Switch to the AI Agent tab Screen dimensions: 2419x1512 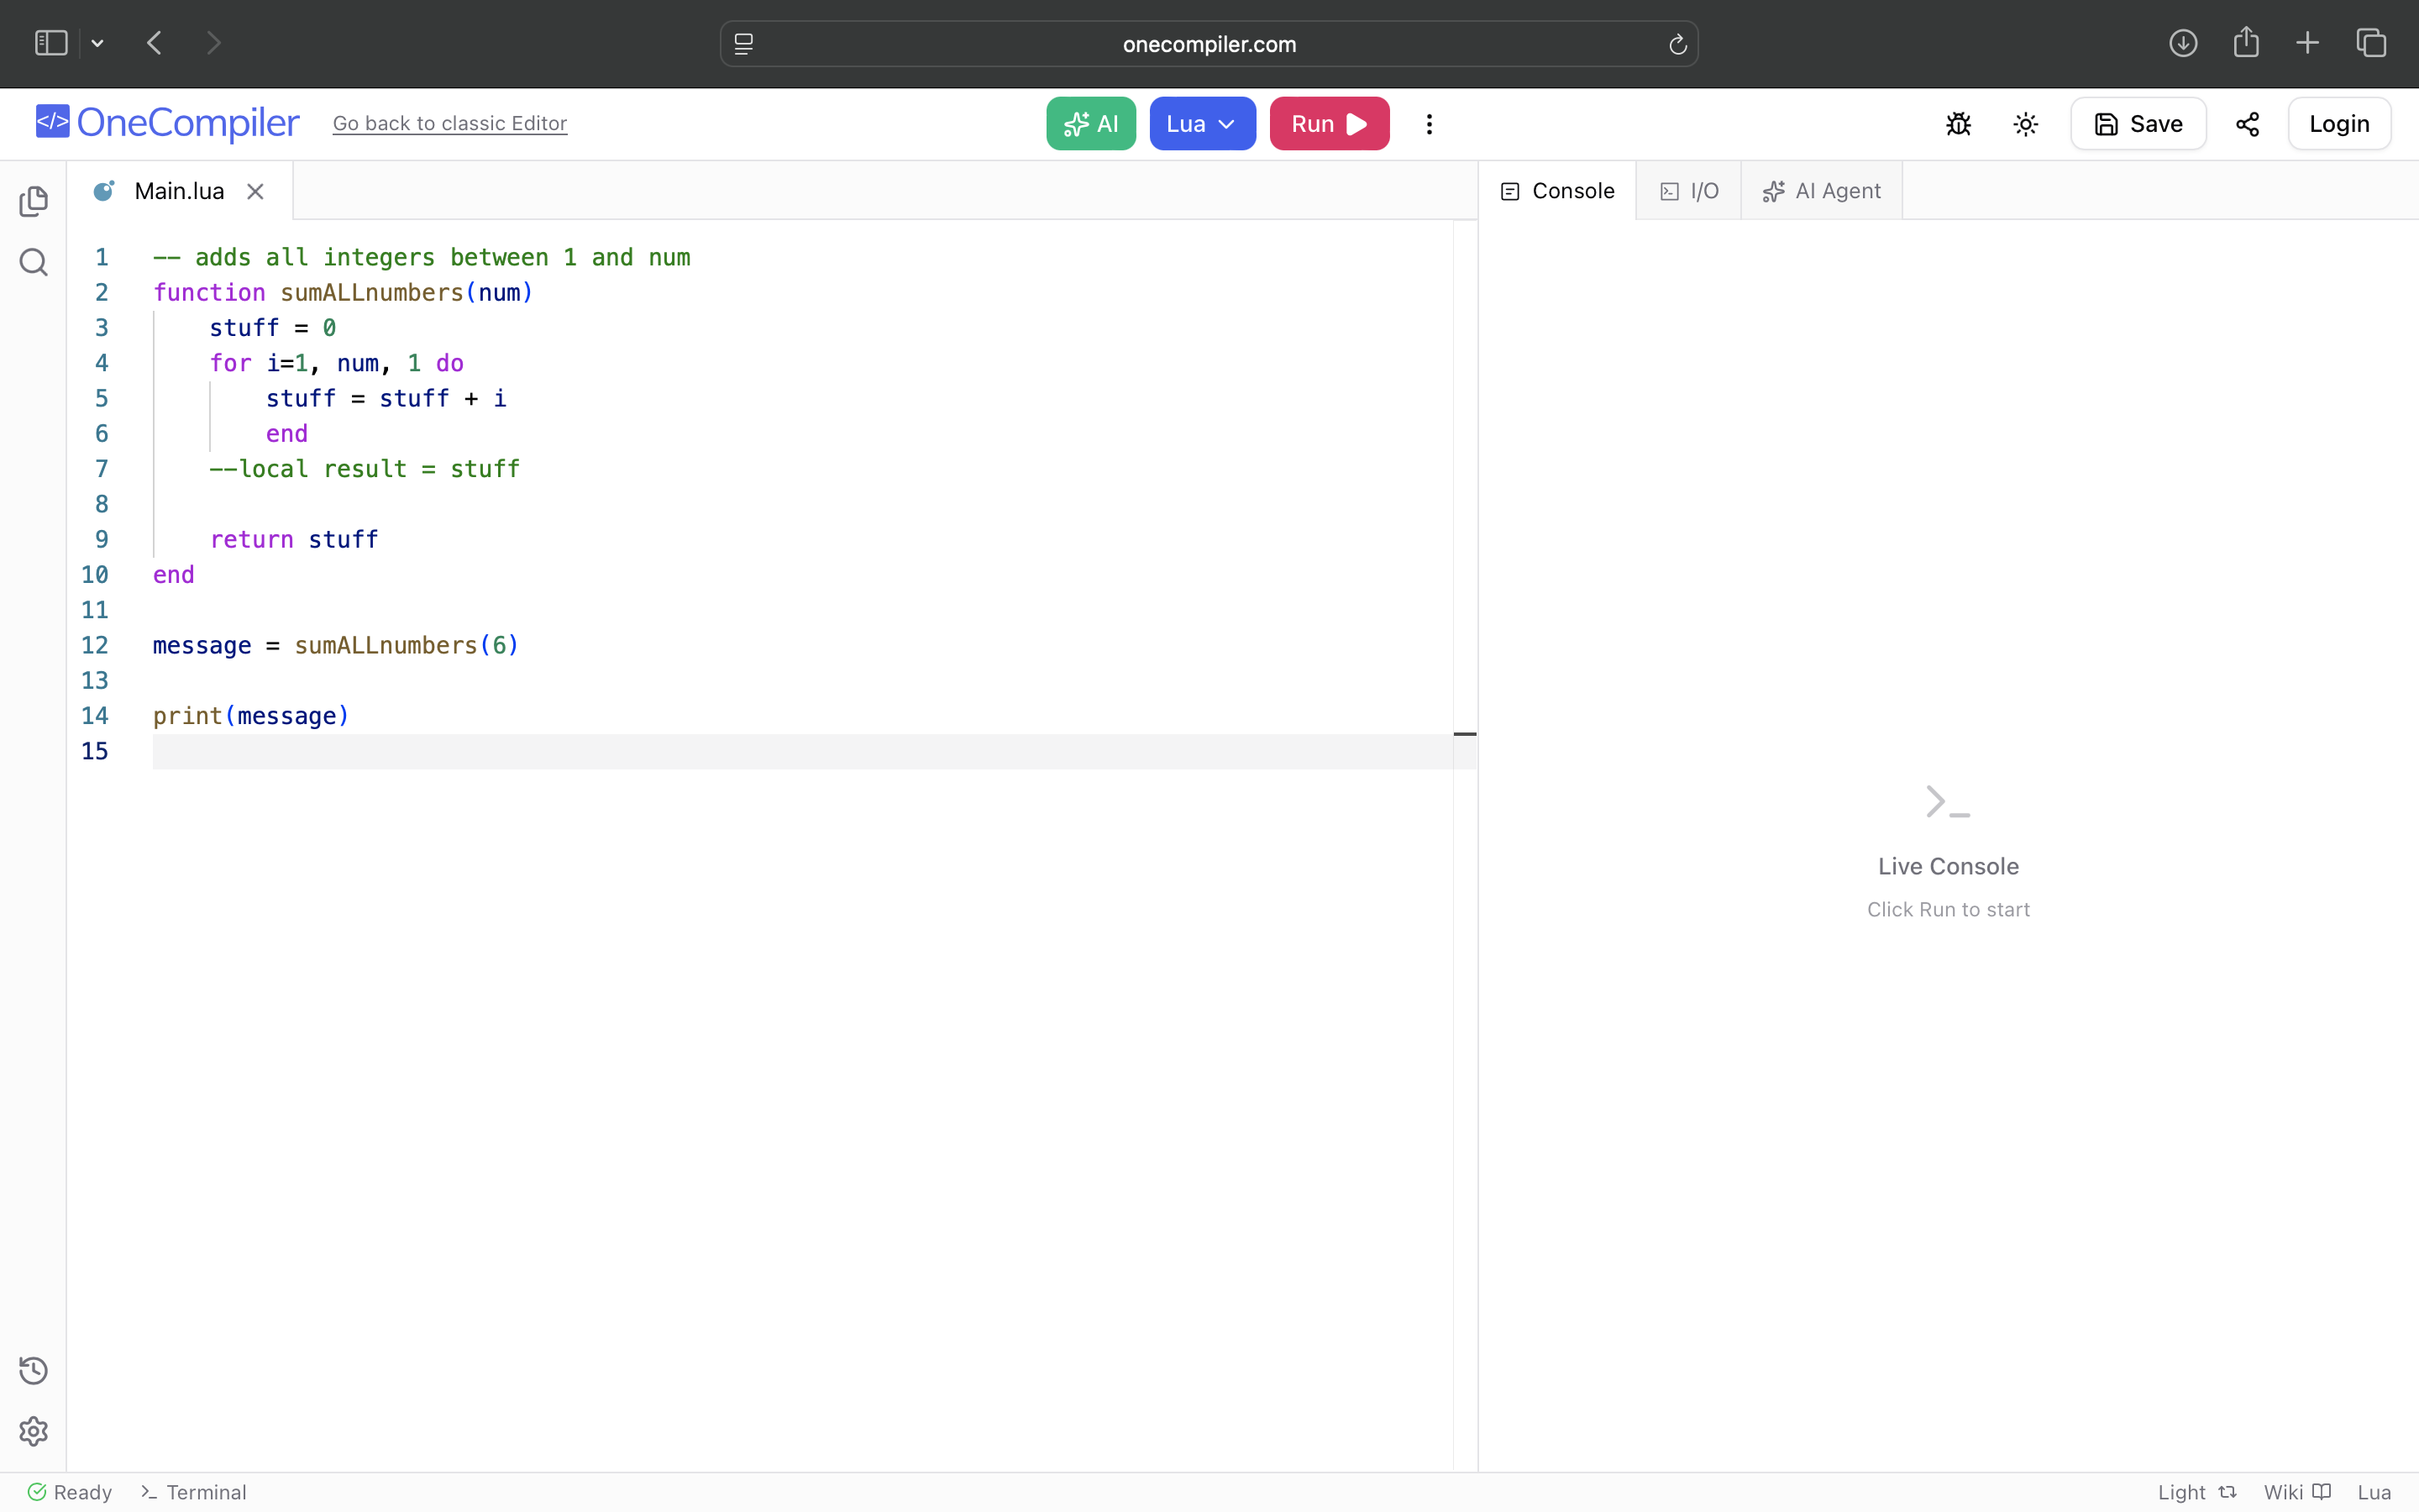[x=1821, y=191]
